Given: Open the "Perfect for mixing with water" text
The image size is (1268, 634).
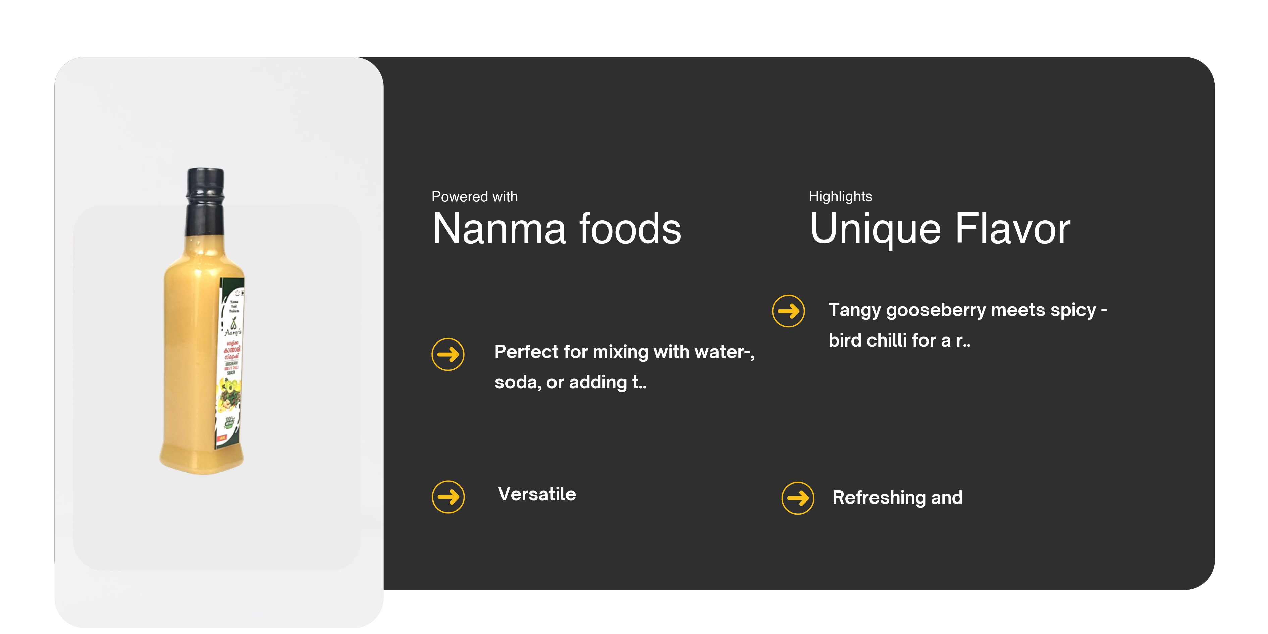Looking at the screenshot, I should pos(624,352).
